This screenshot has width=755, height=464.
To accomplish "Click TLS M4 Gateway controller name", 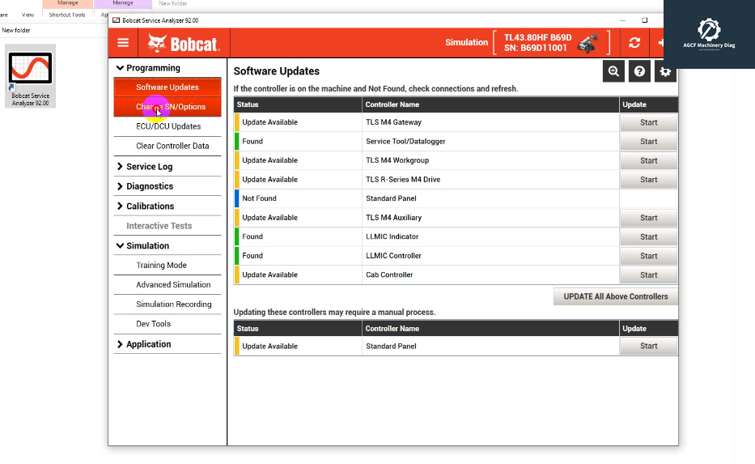I will 393,122.
